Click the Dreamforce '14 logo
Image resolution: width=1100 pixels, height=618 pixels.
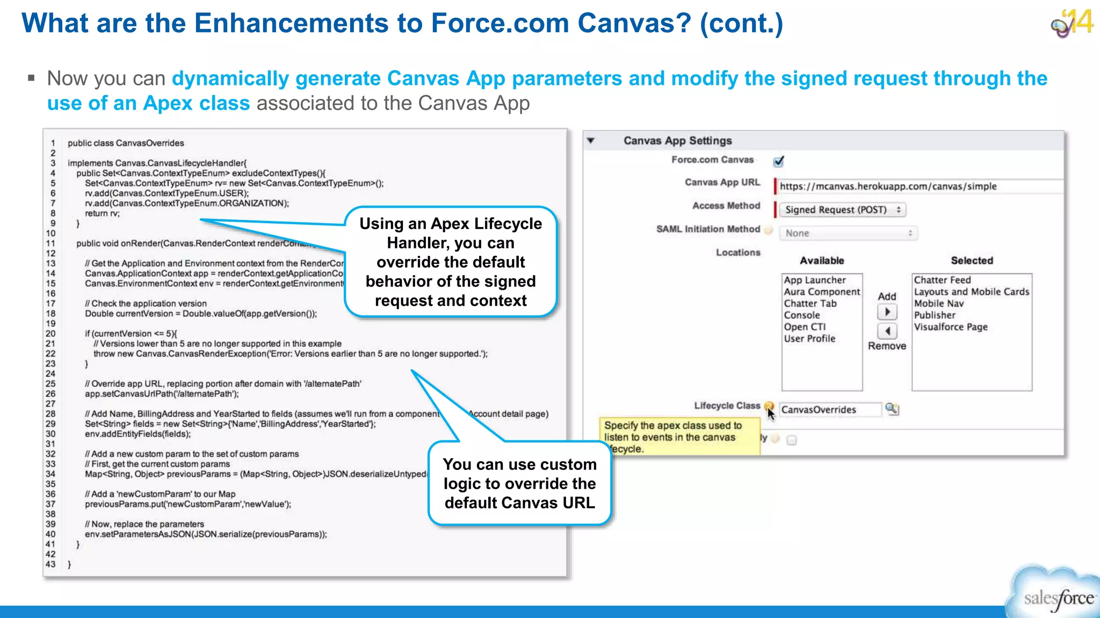1072,24
